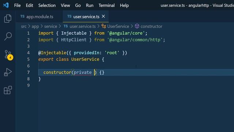The width and height of the screenshot is (234, 132).
Task: Open the Help menu
Action: [x=124, y=5]
